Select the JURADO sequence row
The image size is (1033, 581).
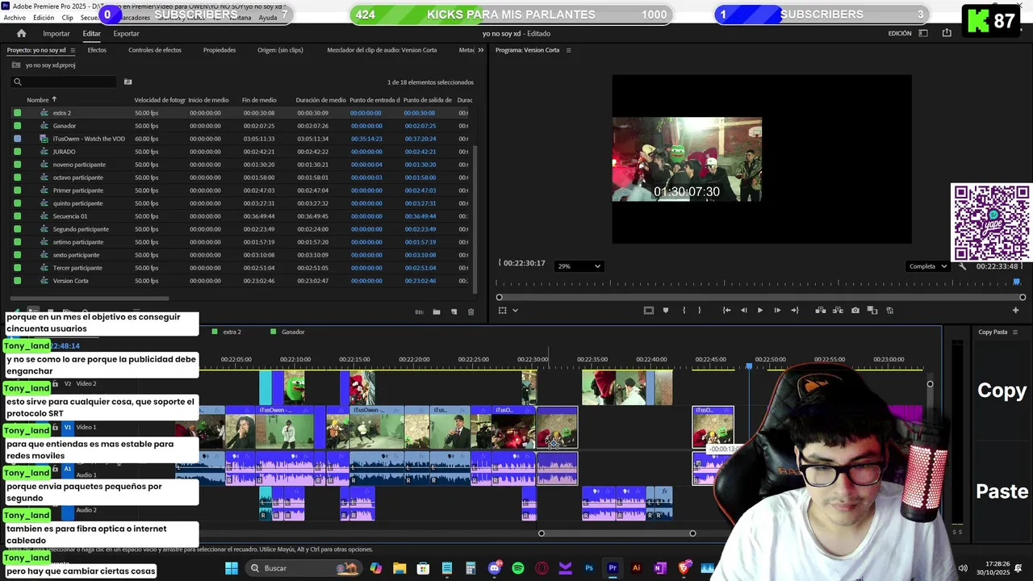coord(242,152)
